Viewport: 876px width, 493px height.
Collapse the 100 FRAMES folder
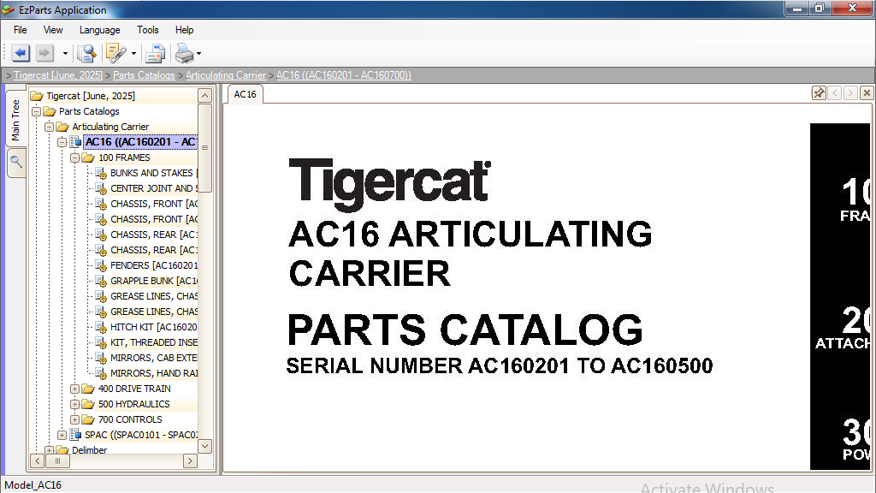pyautogui.click(x=75, y=157)
